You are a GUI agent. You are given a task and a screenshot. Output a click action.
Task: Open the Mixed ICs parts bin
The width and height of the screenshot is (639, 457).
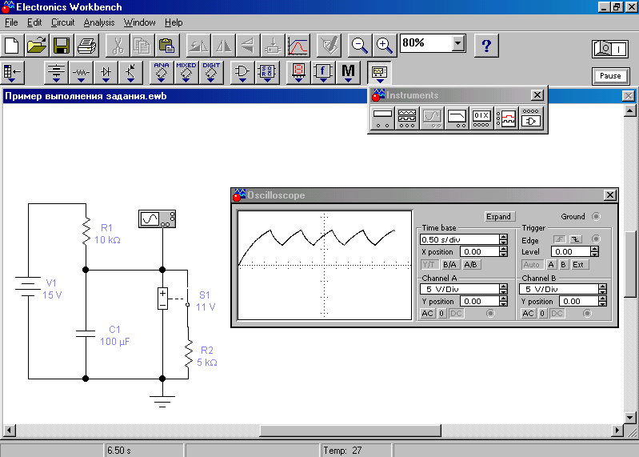click(186, 73)
